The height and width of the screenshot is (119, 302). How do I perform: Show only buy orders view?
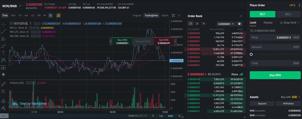197,24
